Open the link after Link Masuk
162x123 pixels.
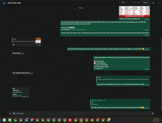(x=78, y=30)
